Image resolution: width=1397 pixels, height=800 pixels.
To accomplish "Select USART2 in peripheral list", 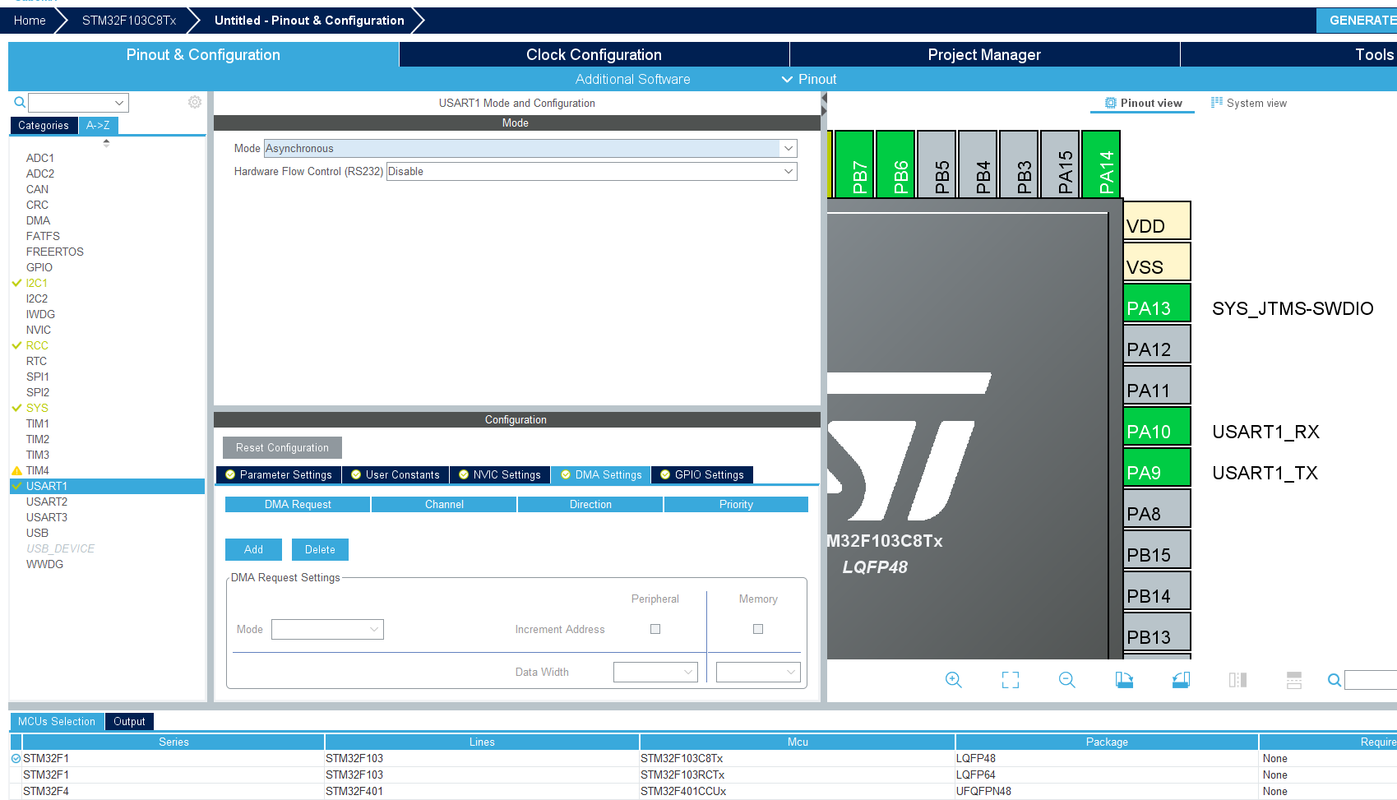I will (x=46, y=502).
